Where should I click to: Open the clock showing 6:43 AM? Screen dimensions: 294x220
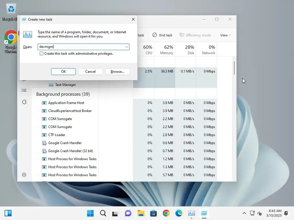click(274, 213)
